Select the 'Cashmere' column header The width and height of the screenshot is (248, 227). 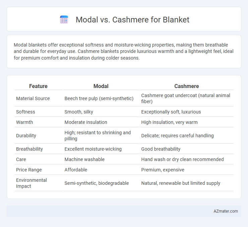[187, 86]
